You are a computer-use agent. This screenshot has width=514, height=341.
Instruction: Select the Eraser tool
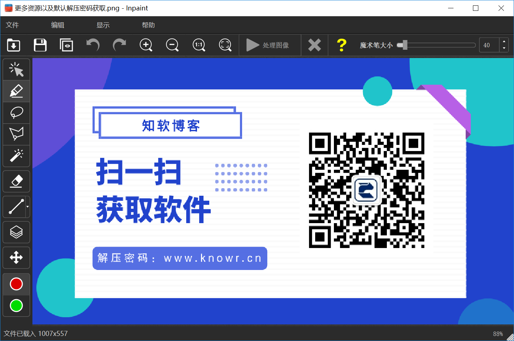tap(16, 181)
